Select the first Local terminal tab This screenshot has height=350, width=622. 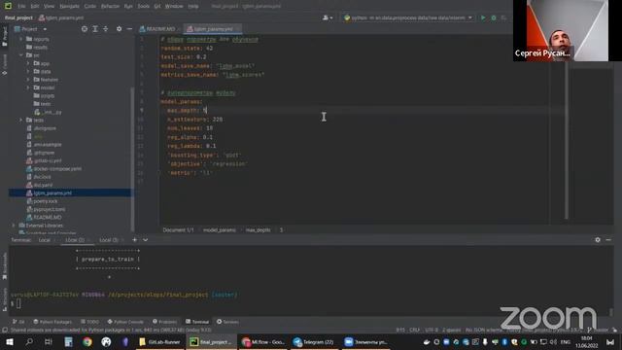pyautogui.click(x=45, y=240)
